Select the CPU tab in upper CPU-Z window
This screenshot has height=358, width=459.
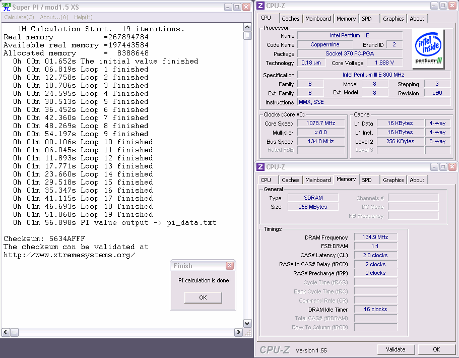[x=266, y=18]
